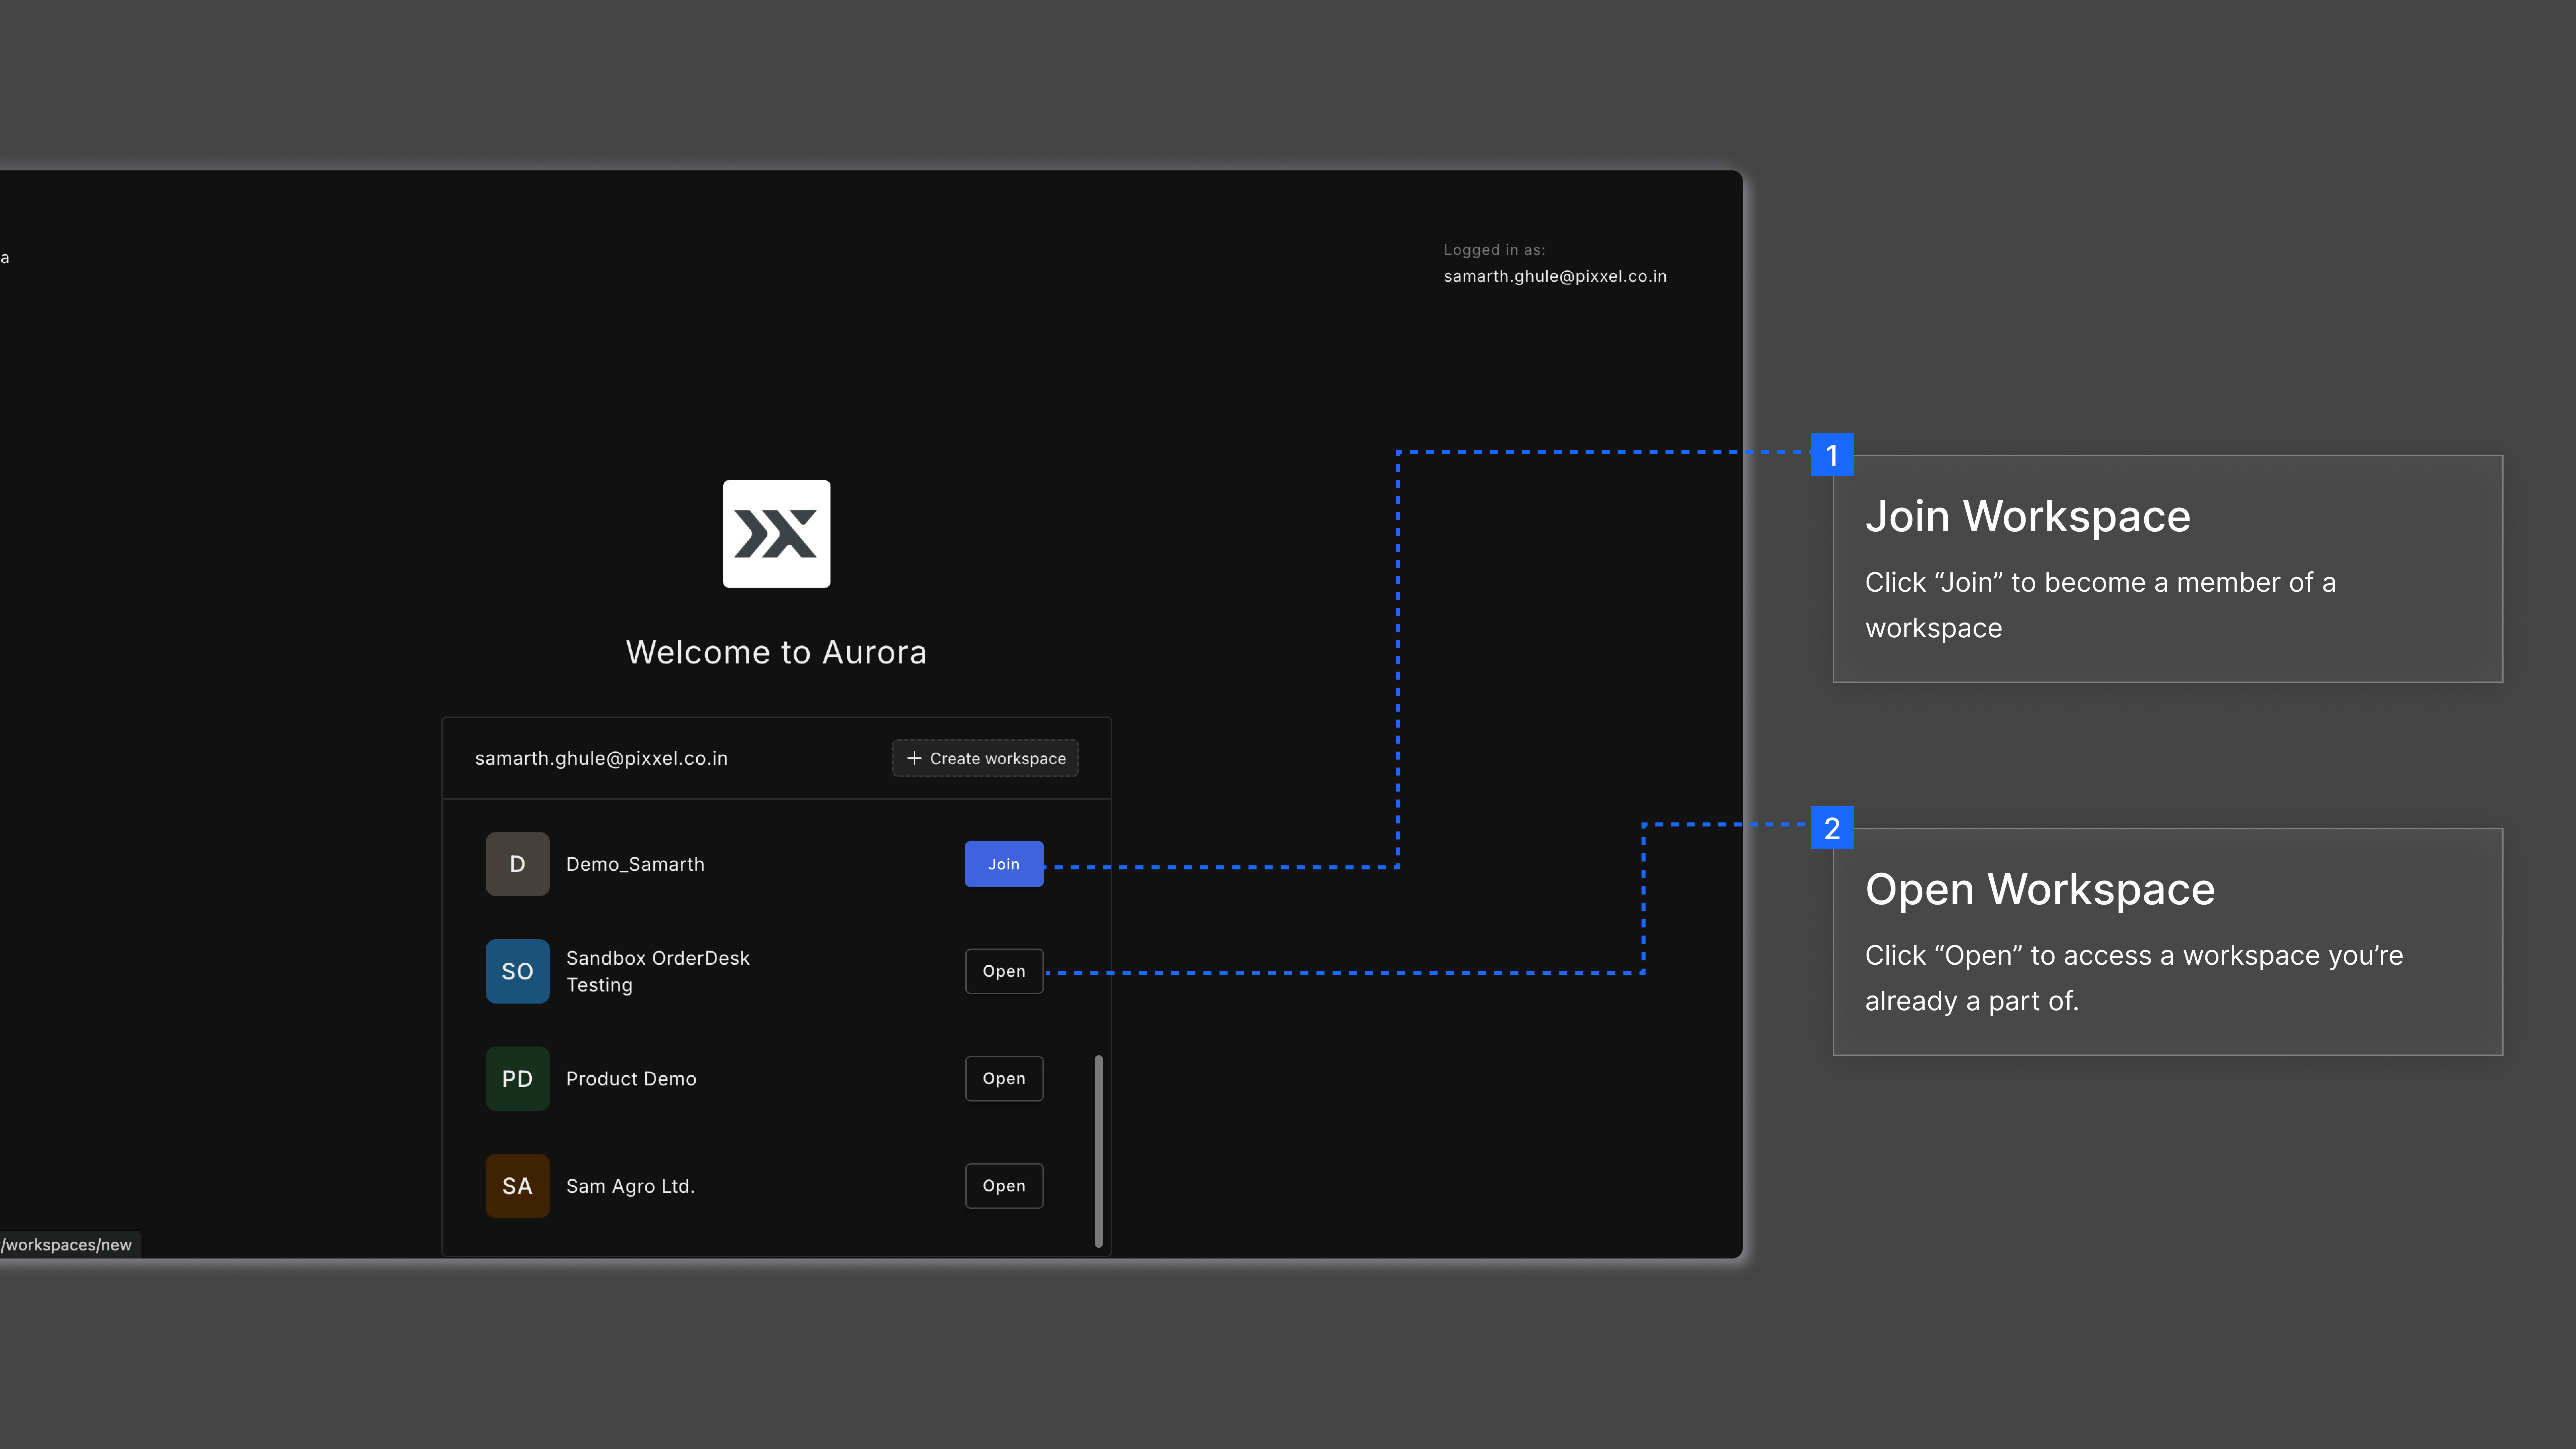Screen dimensions: 2576x1449
Task: Open the Sandbox OrderDesk Testing workspace
Action: point(1003,971)
